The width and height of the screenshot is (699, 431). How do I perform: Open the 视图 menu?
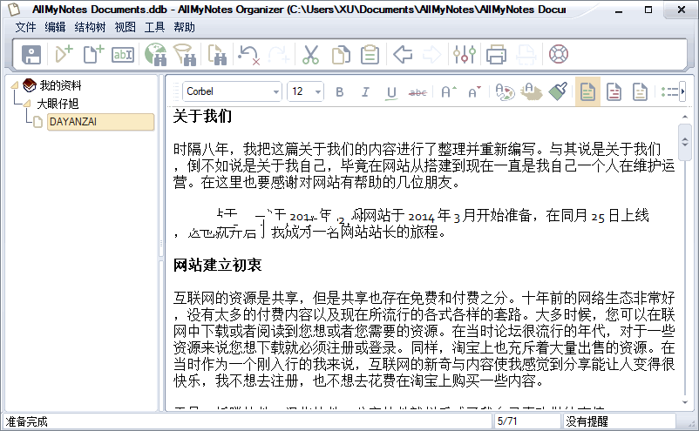coord(125,27)
